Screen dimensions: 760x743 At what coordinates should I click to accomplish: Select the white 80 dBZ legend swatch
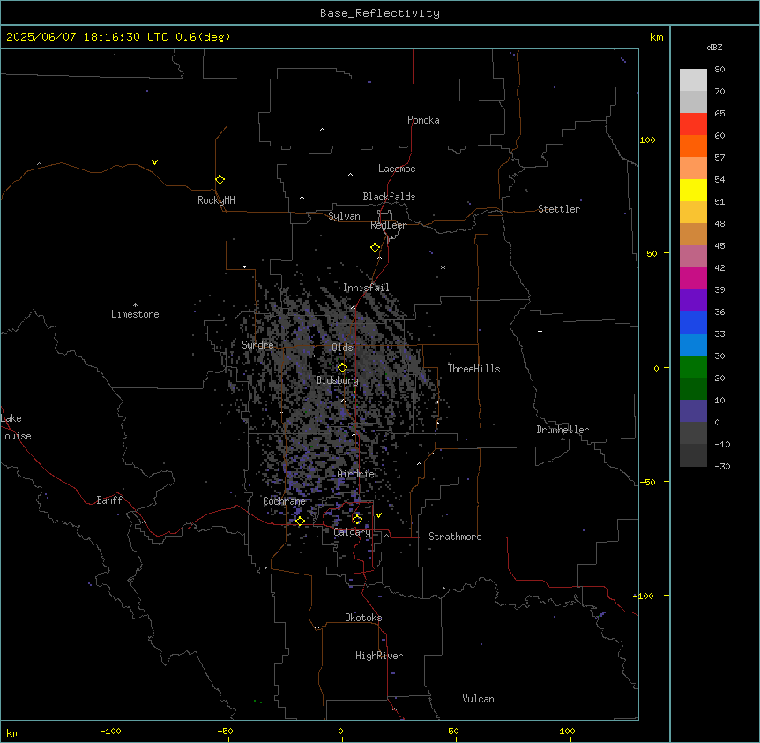[x=693, y=80]
